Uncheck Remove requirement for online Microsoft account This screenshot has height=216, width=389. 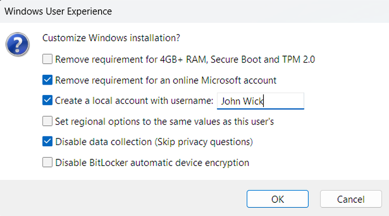point(47,80)
